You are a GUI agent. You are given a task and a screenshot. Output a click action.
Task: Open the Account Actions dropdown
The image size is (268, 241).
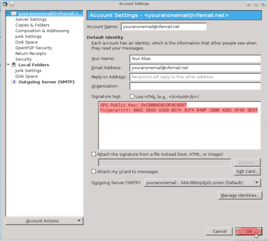tap(44, 221)
